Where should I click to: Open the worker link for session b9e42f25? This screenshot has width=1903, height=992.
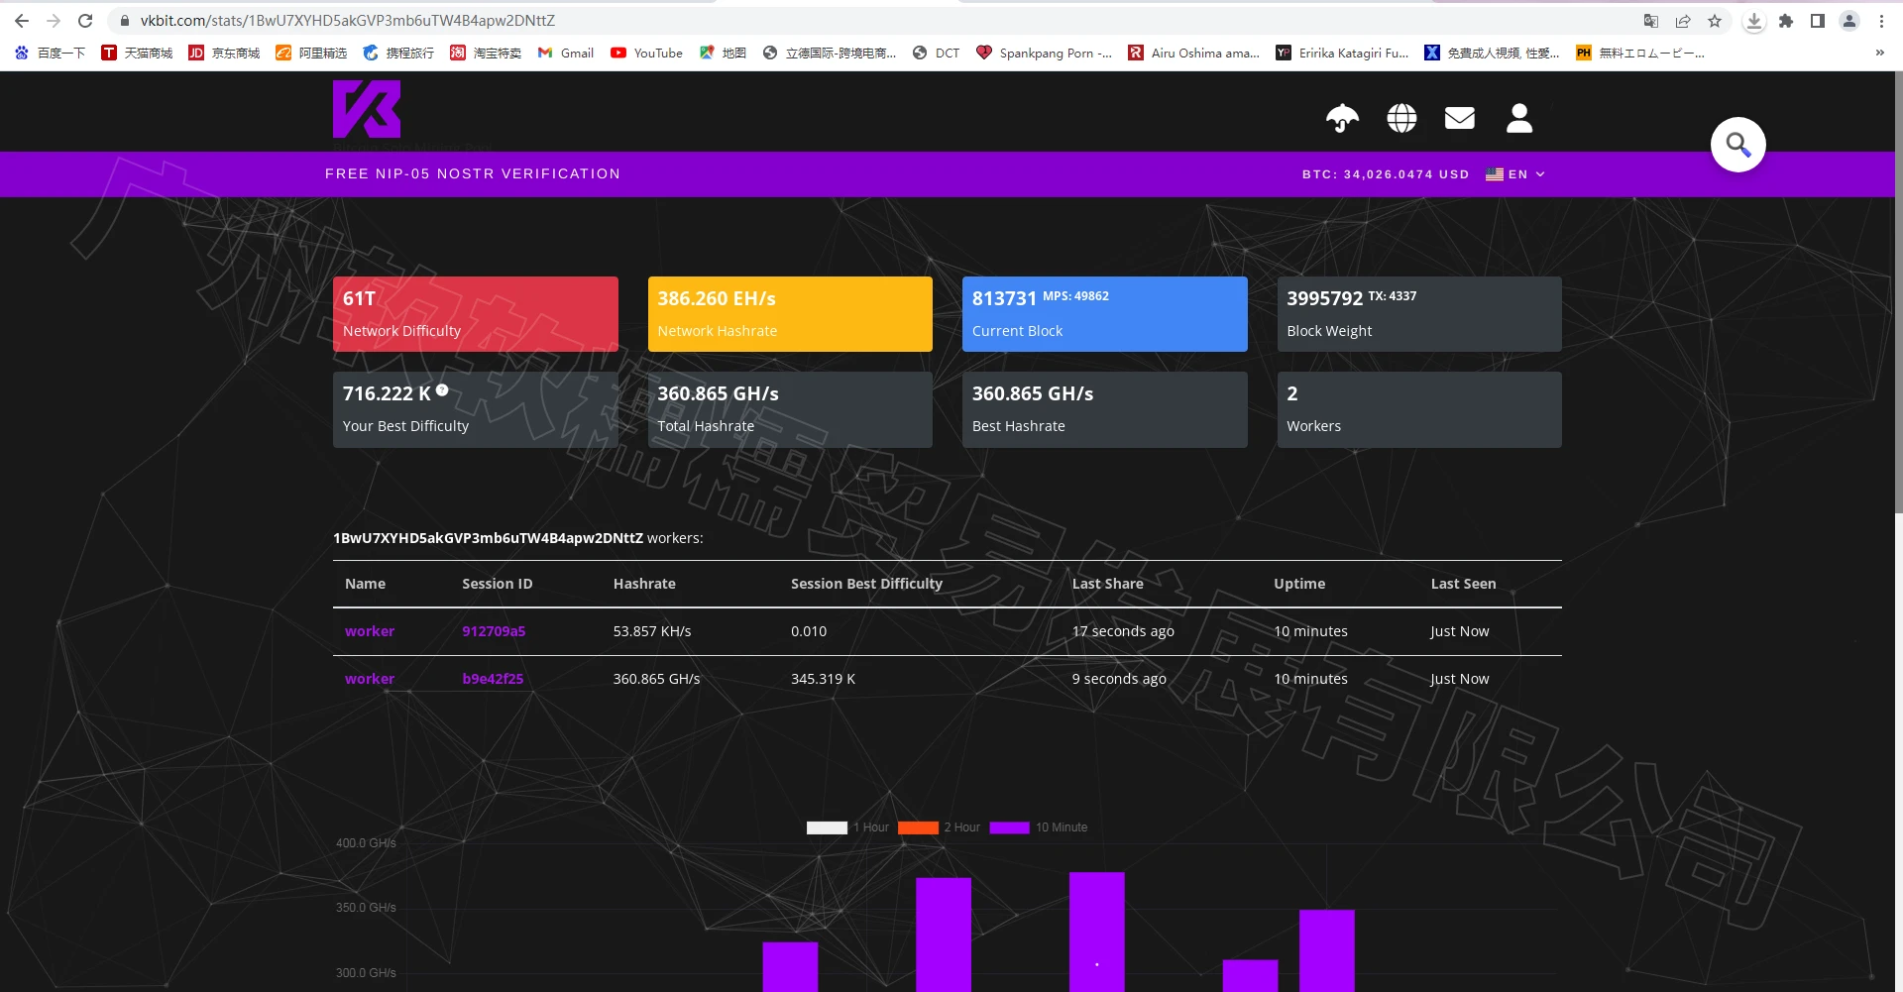pos(370,679)
